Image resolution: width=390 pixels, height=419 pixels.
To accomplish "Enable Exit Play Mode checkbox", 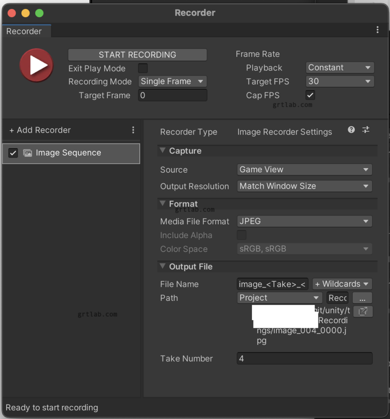I will click(x=143, y=69).
